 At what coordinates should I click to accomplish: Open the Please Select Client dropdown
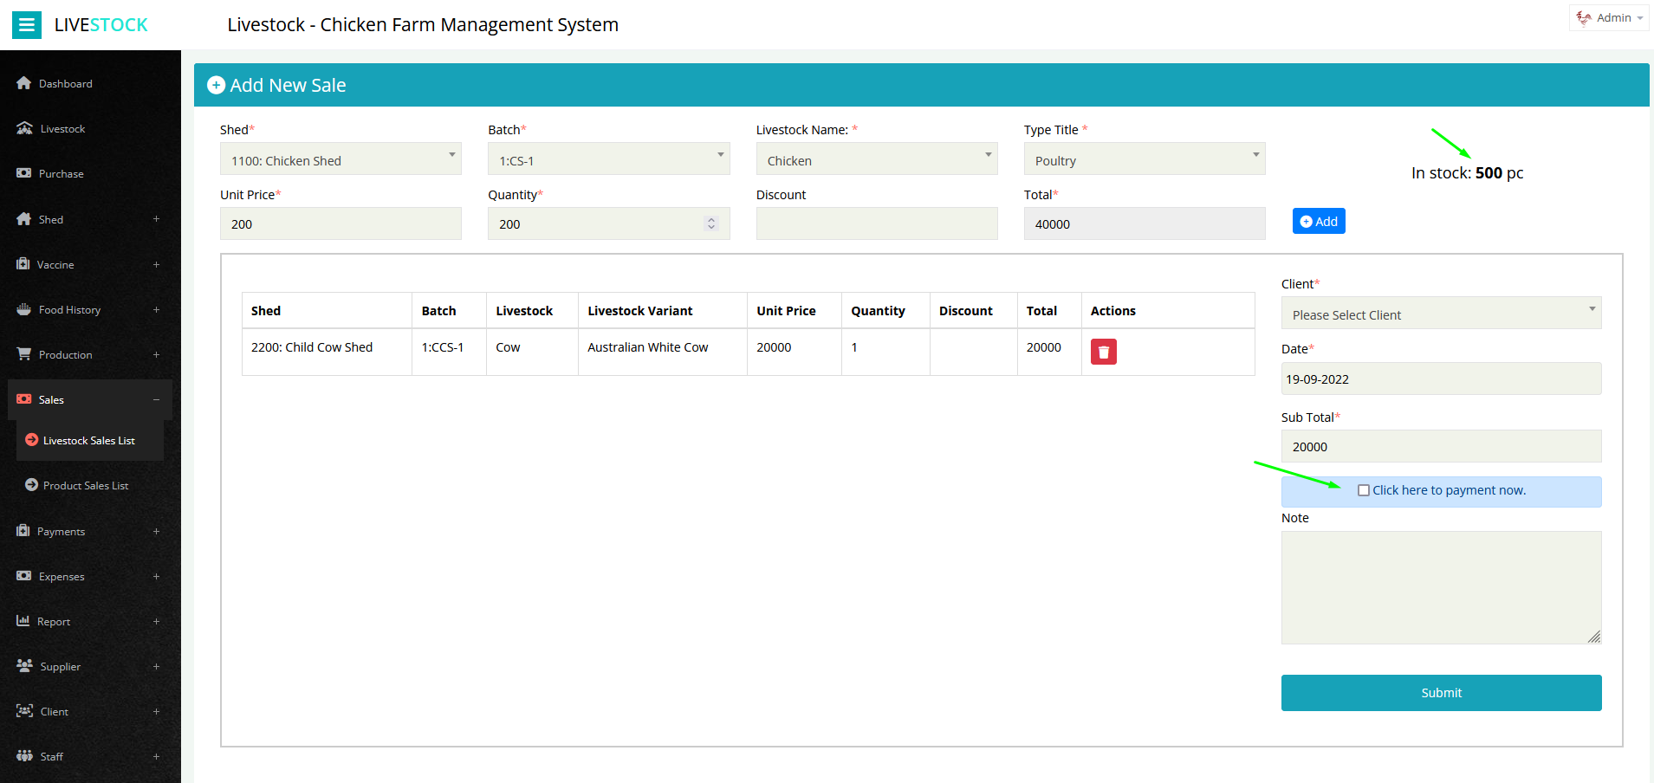[x=1440, y=314]
